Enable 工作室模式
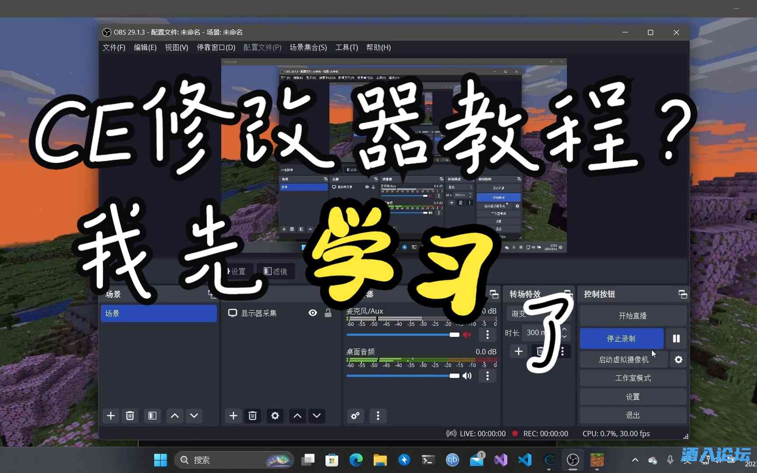The height and width of the screenshot is (473, 757). (x=632, y=378)
